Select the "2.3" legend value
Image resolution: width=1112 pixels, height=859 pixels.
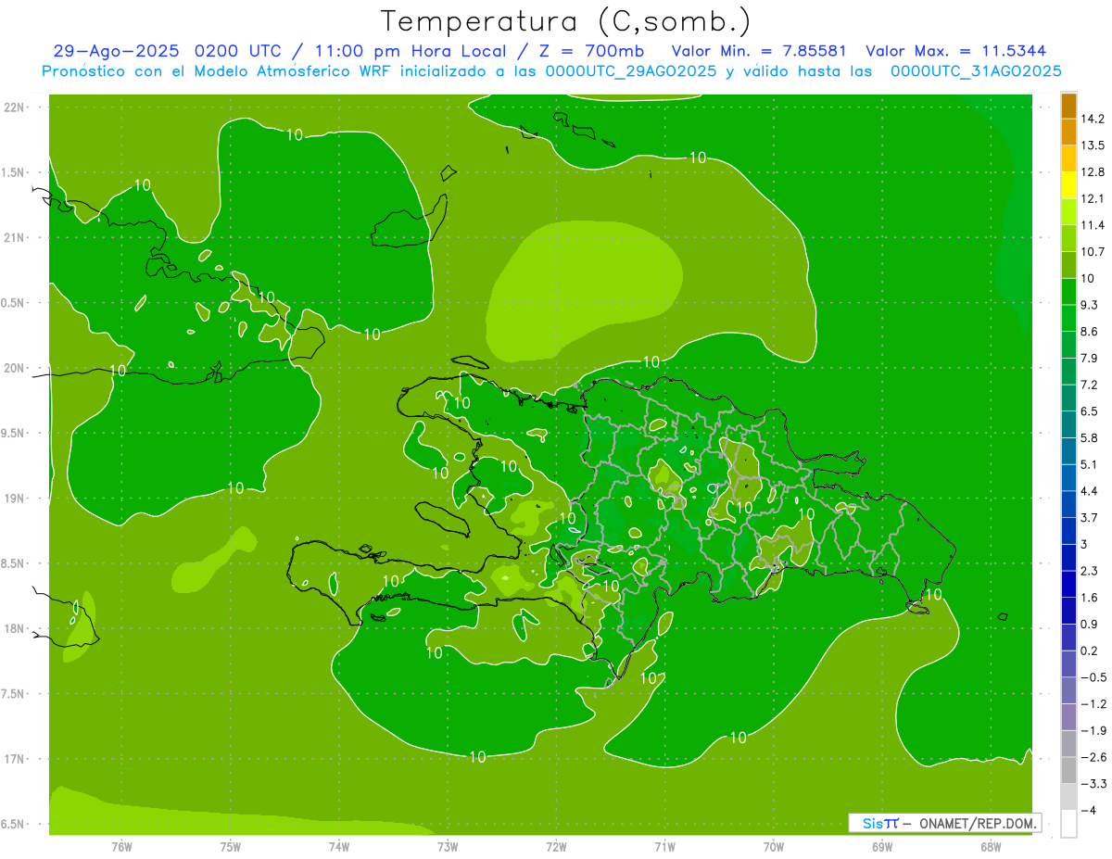pyautogui.click(x=1089, y=571)
